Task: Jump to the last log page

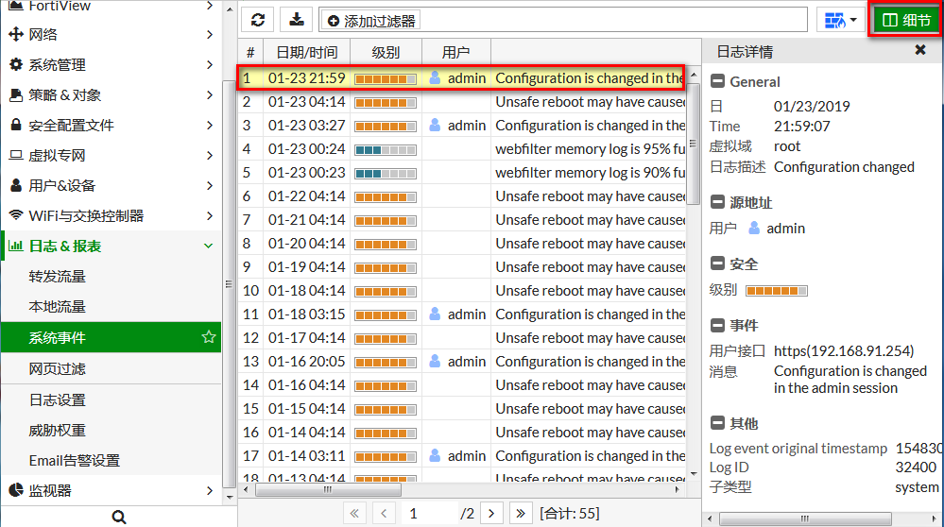Action: click(x=521, y=513)
